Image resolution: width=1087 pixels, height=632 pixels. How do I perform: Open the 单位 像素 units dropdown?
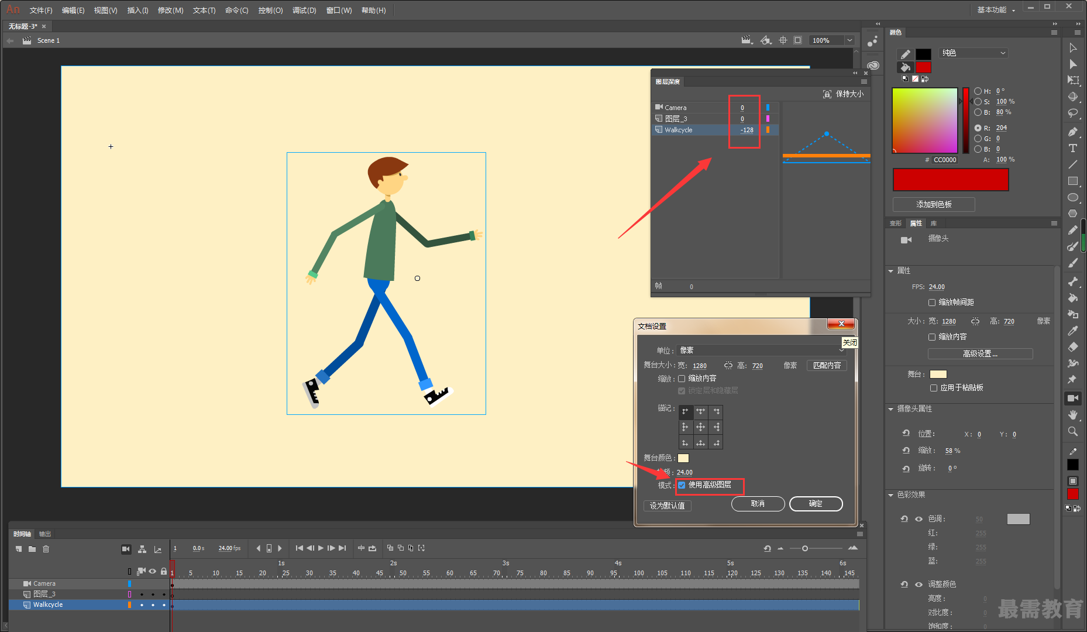point(762,351)
